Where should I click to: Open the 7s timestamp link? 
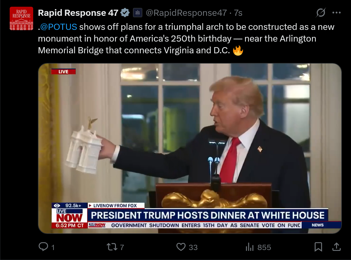238,13
